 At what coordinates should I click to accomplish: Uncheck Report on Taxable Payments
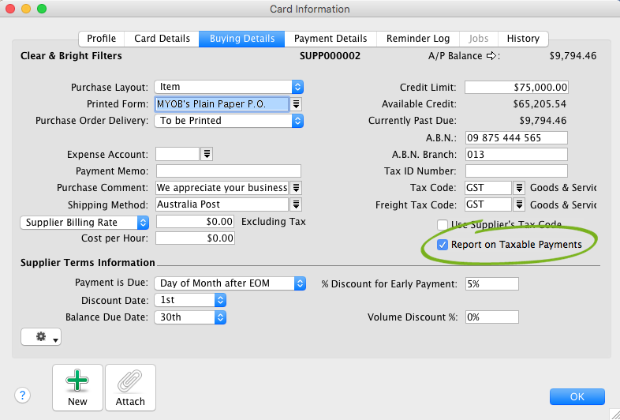click(443, 245)
